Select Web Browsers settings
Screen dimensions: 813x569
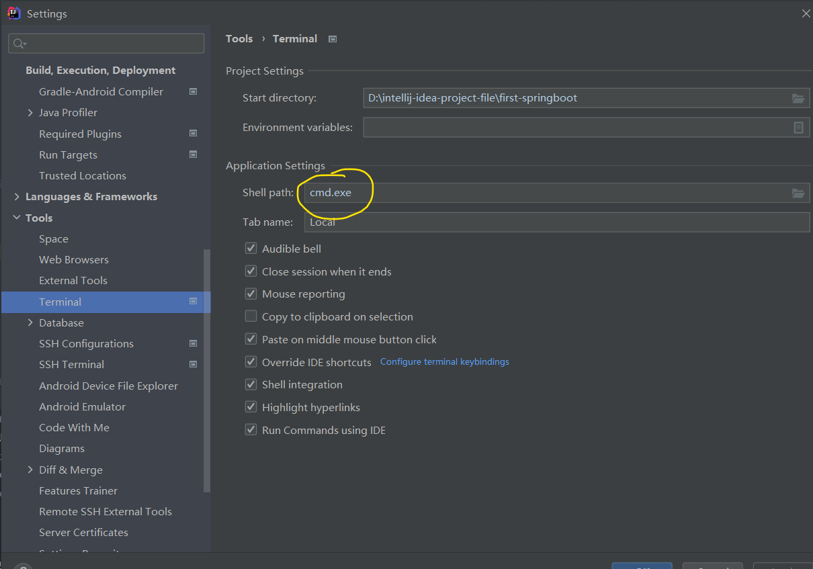(74, 259)
